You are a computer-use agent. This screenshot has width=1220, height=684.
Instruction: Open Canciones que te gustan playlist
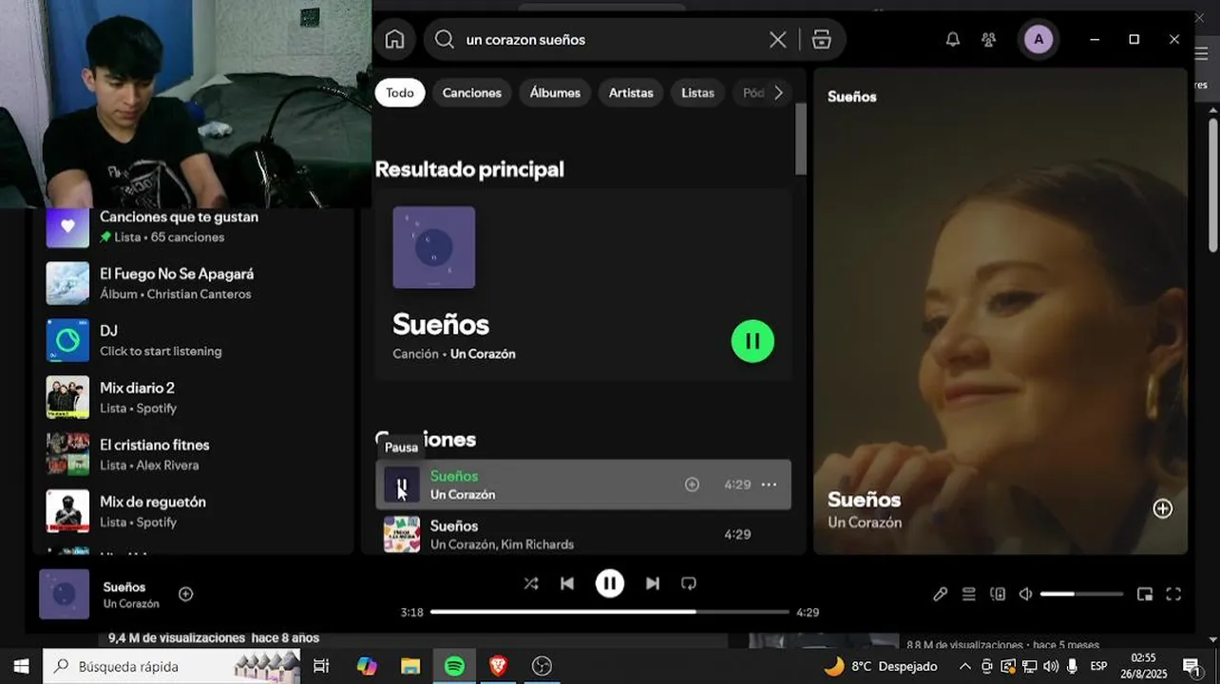[x=195, y=226]
